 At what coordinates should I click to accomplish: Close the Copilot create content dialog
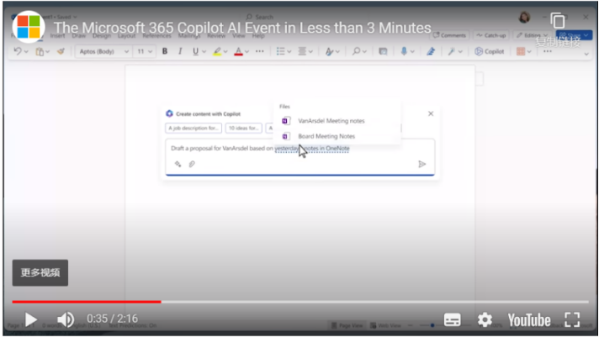click(431, 113)
